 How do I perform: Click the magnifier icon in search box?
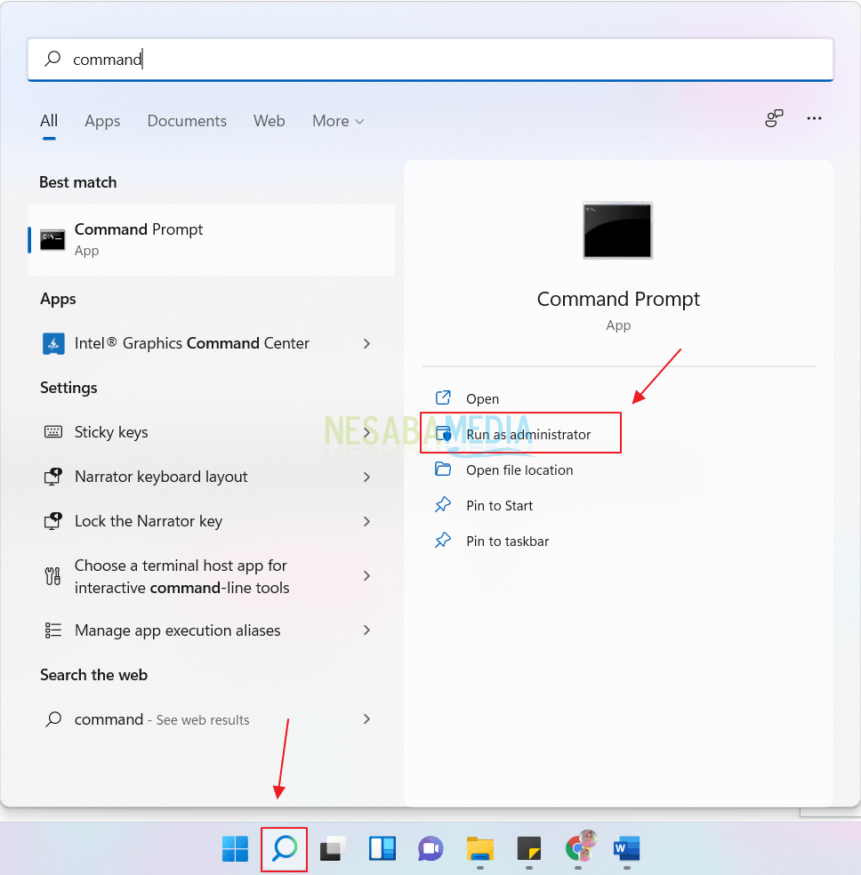(x=53, y=59)
